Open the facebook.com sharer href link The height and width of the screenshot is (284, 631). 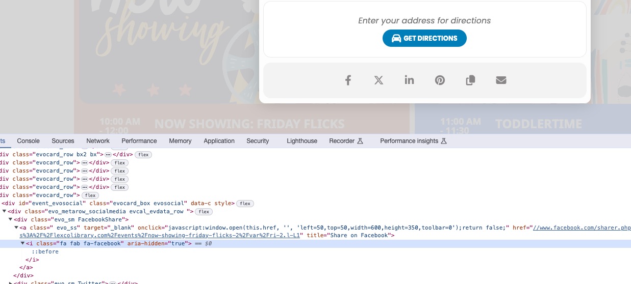(582, 228)
